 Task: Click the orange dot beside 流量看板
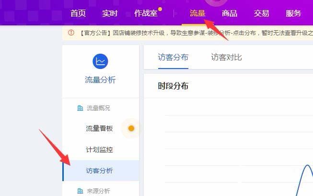(131, 128)
